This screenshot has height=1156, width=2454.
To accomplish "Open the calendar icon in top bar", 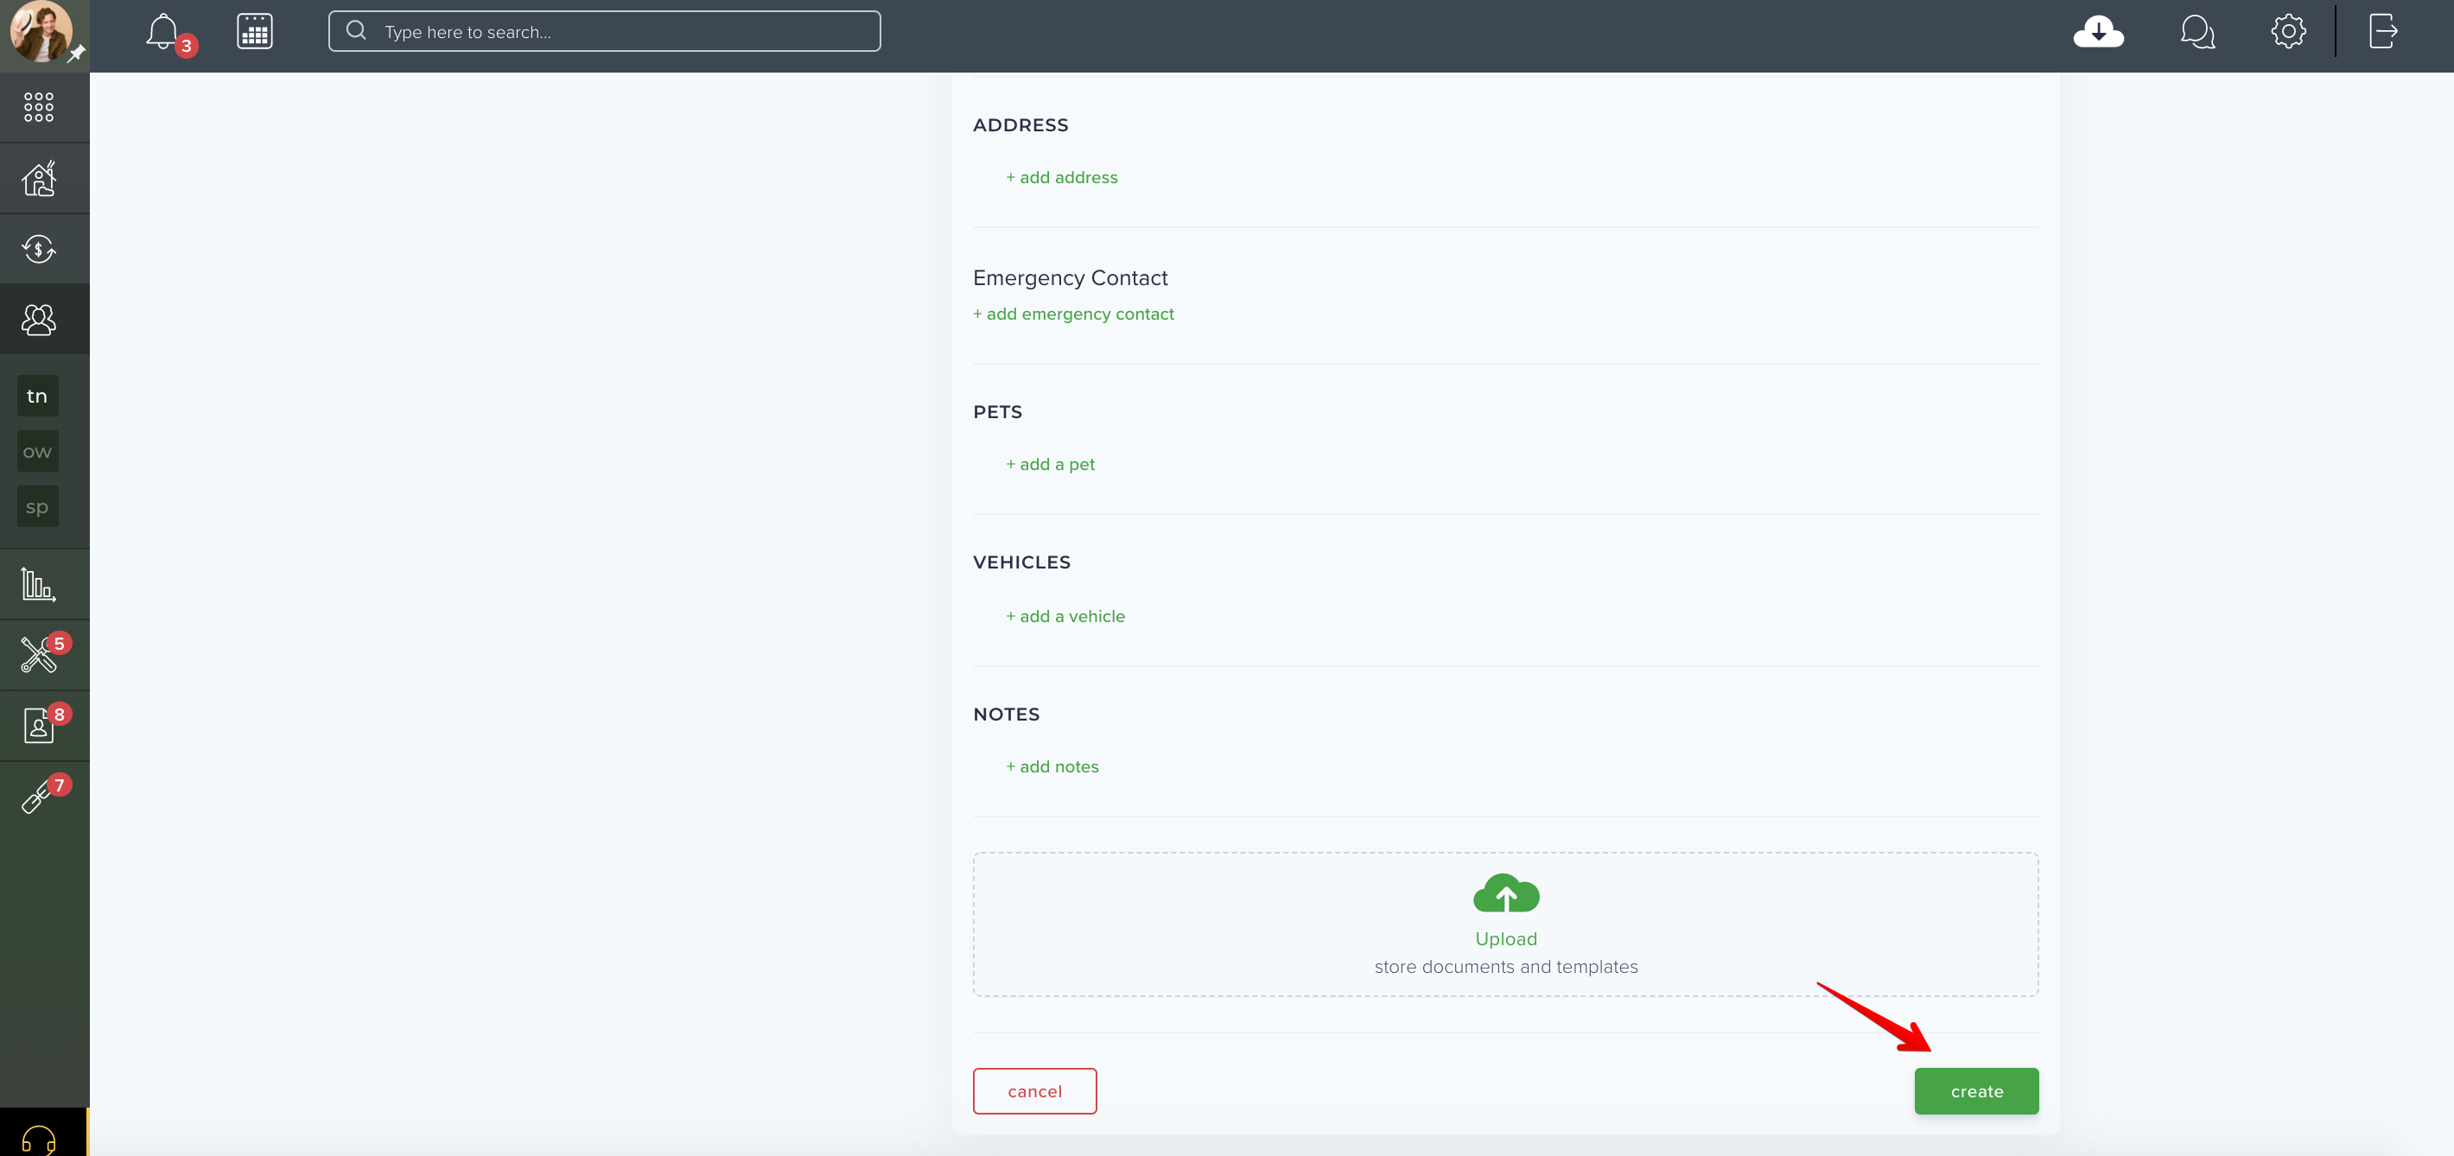I will 254,31.
